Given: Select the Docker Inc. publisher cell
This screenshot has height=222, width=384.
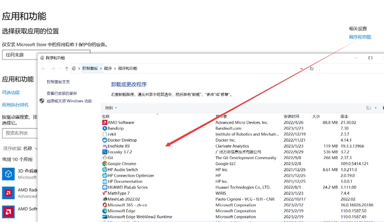Looking at the screenshot, I should click(225, 140).
